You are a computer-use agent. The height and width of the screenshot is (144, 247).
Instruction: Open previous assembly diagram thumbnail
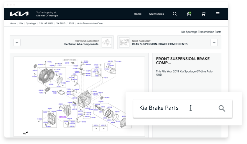pyautogui.click(x=107, y=42)
